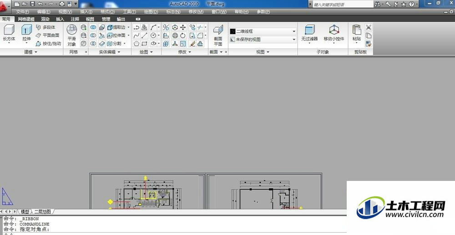Click the copy clip icon in 剪贴板 panel

369,35
